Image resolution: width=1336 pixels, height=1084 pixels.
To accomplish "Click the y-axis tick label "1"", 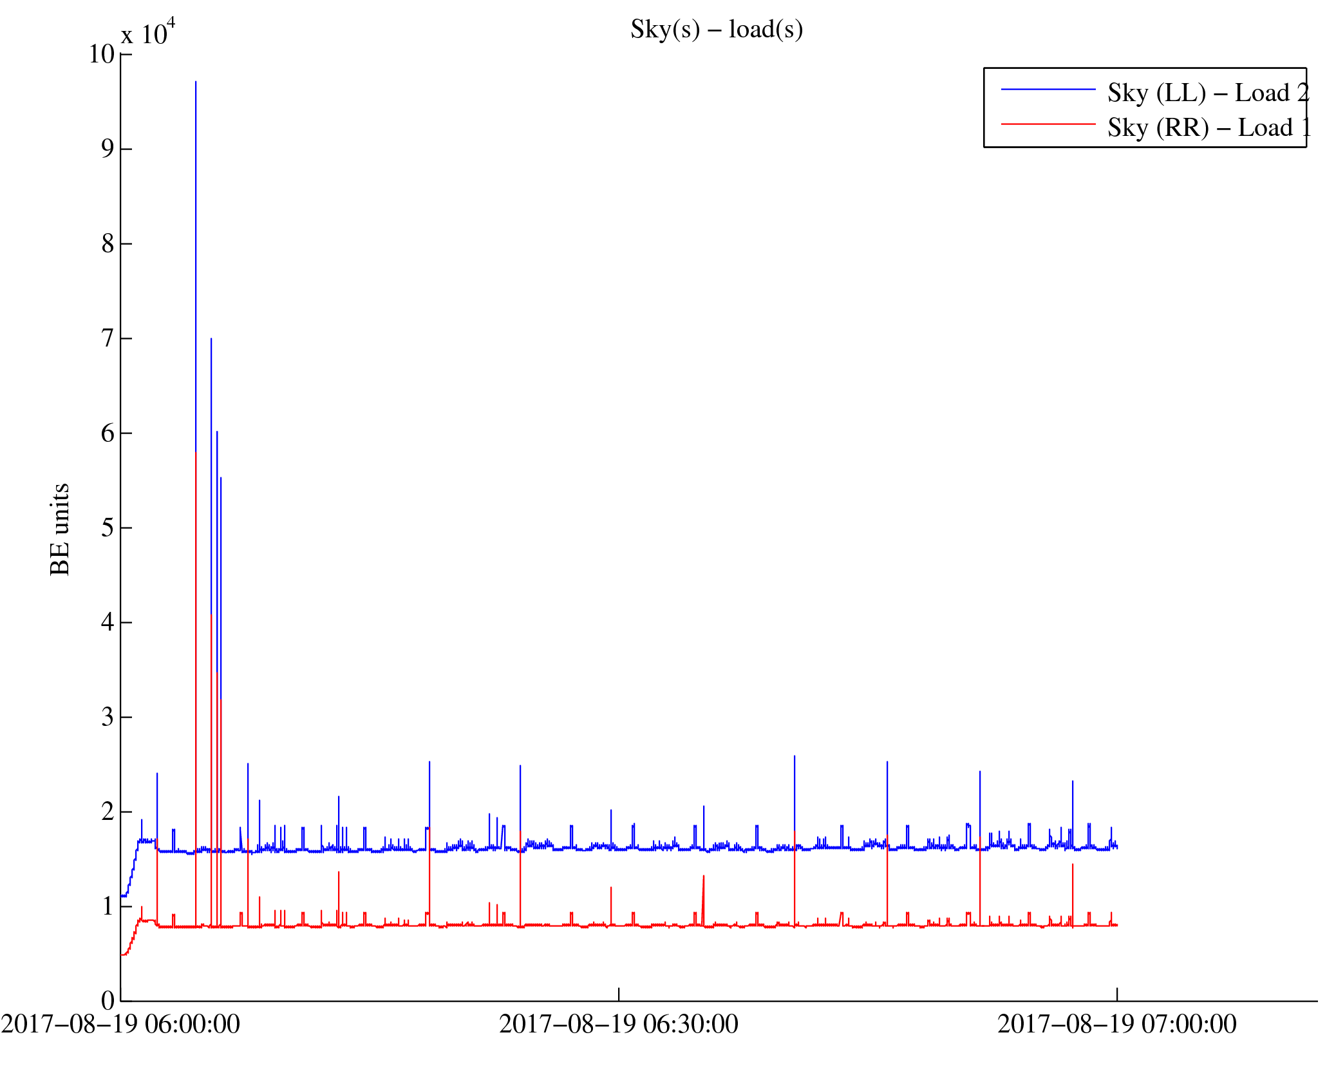I will tap(108, 906).
